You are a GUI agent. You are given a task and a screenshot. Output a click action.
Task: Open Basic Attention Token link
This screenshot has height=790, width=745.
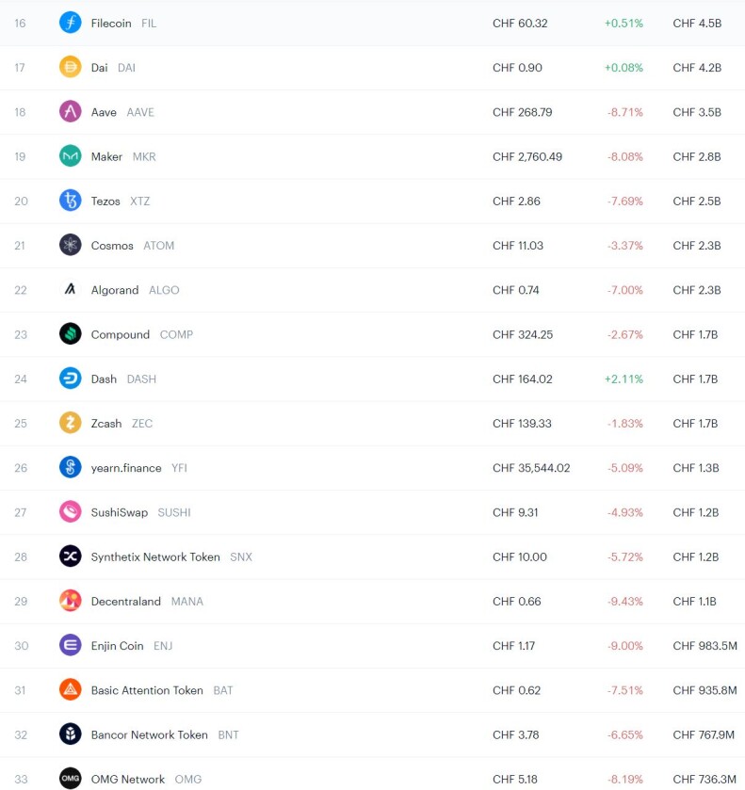point(147,690)
